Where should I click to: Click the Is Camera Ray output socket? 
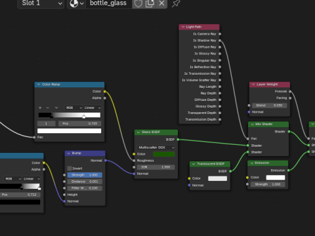(x=220, y=34)
